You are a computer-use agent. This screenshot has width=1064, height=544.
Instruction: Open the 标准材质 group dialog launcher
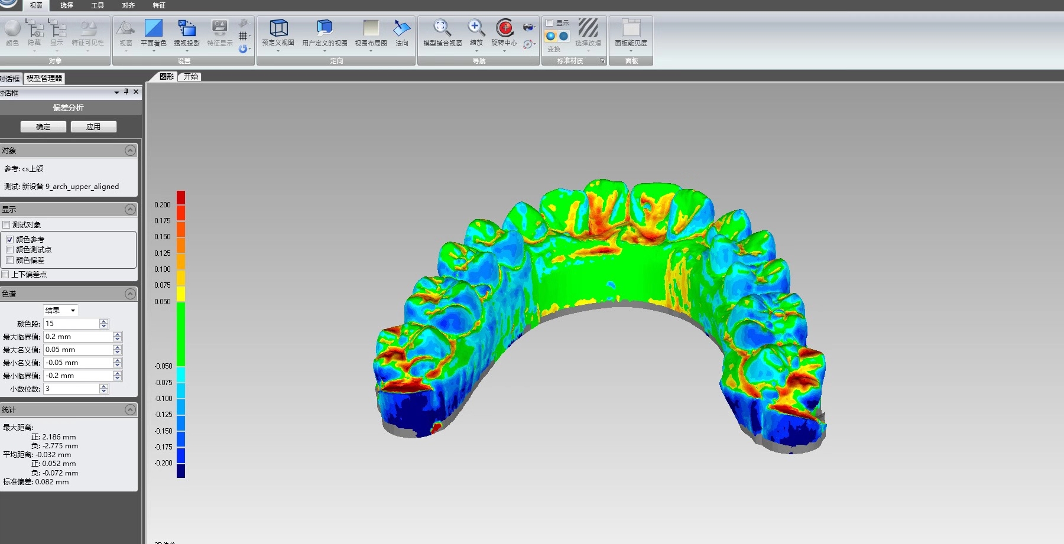602,61
